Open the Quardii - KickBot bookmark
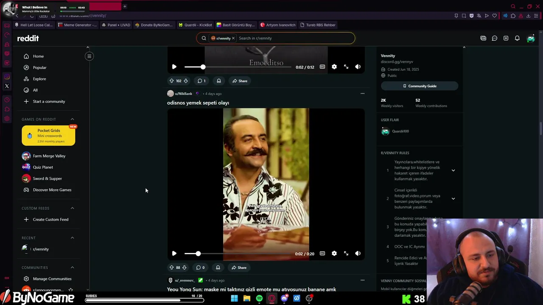 pyautogui.click(x=195, y=25)
